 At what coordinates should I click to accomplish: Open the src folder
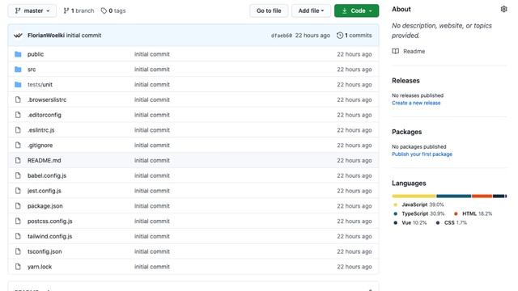(32, 70)
